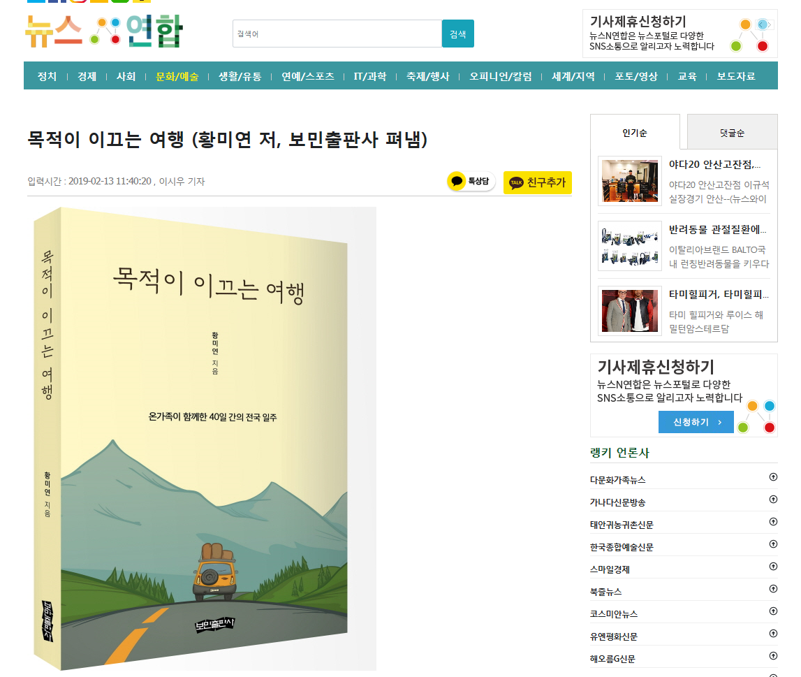801x677 pixels.
Task: Open the 타미힐피거 article thumbnail
Action: 630,311
